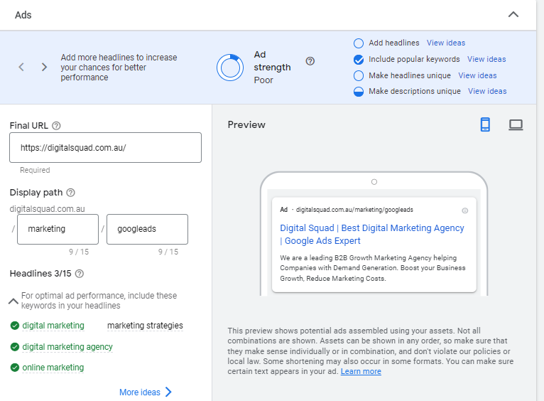Open Final URL help icon
Image resolution: width=544 pixels, height=401 pixels.
point(56,126)
